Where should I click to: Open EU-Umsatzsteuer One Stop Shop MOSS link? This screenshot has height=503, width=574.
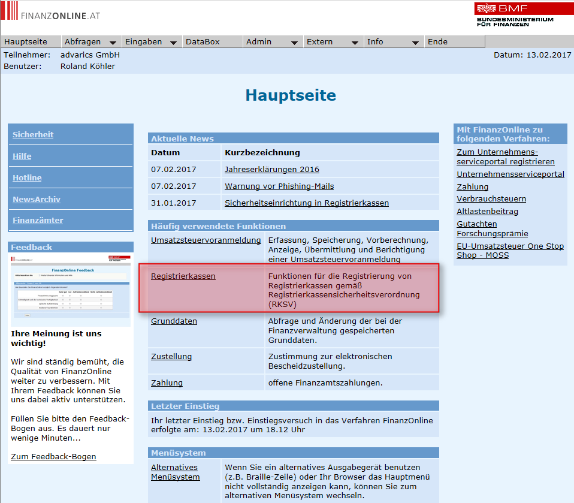coord(510,251)
